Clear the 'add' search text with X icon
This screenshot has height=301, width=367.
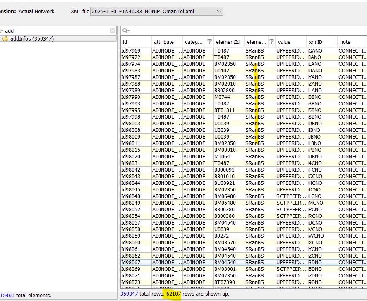click(113, 31)
